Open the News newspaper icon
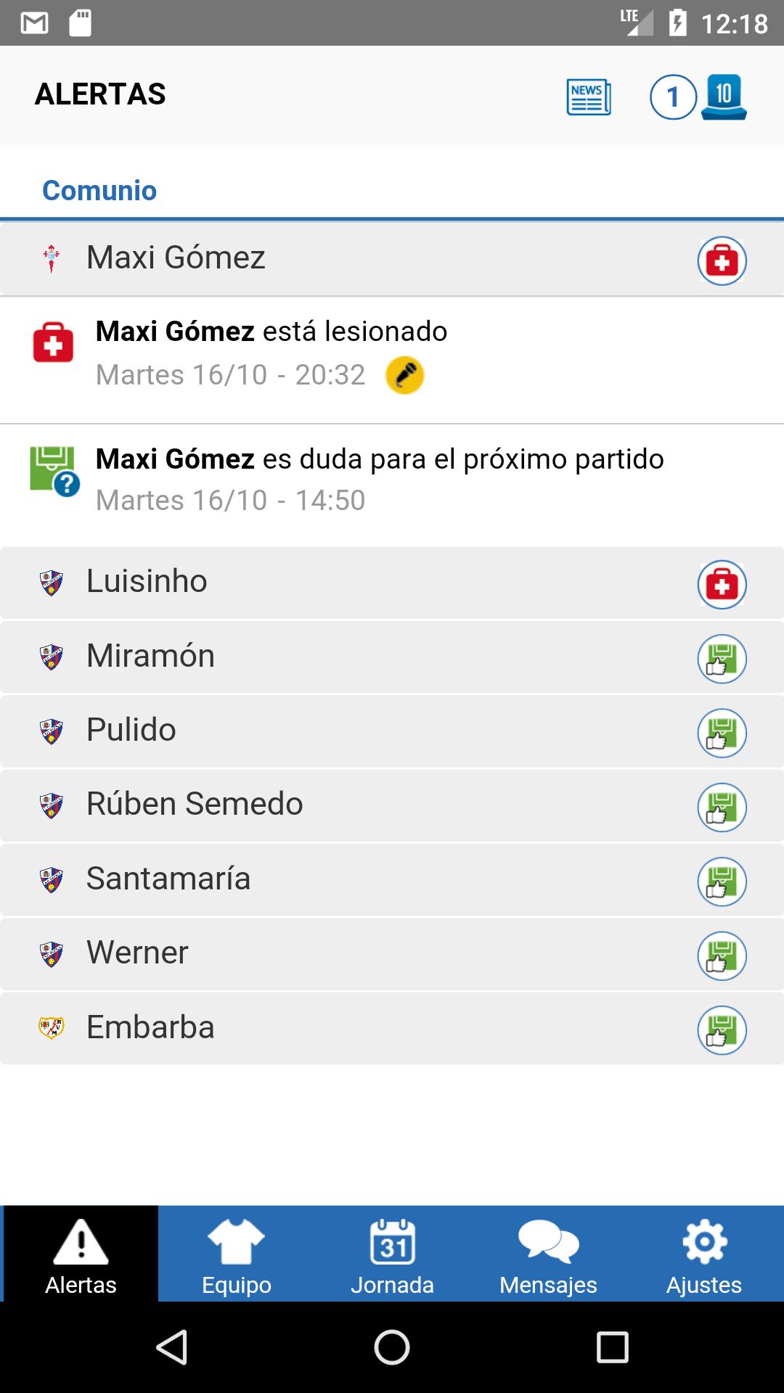This screenshot has height=1393, width=784. tap(589, 97)
